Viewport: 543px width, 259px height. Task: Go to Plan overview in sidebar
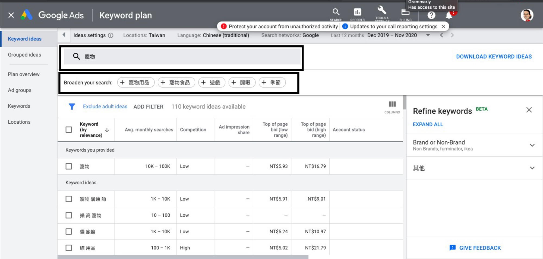point(24,74)
